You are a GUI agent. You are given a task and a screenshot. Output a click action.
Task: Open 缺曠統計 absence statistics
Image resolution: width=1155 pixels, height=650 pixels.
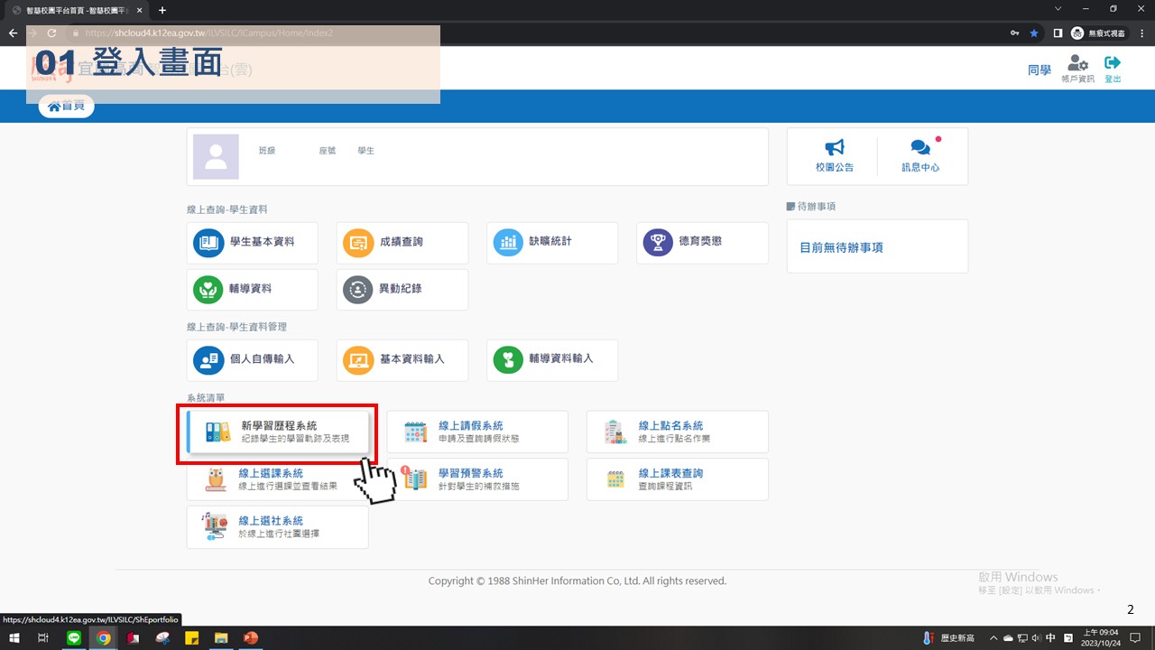[x=552, y=243]
